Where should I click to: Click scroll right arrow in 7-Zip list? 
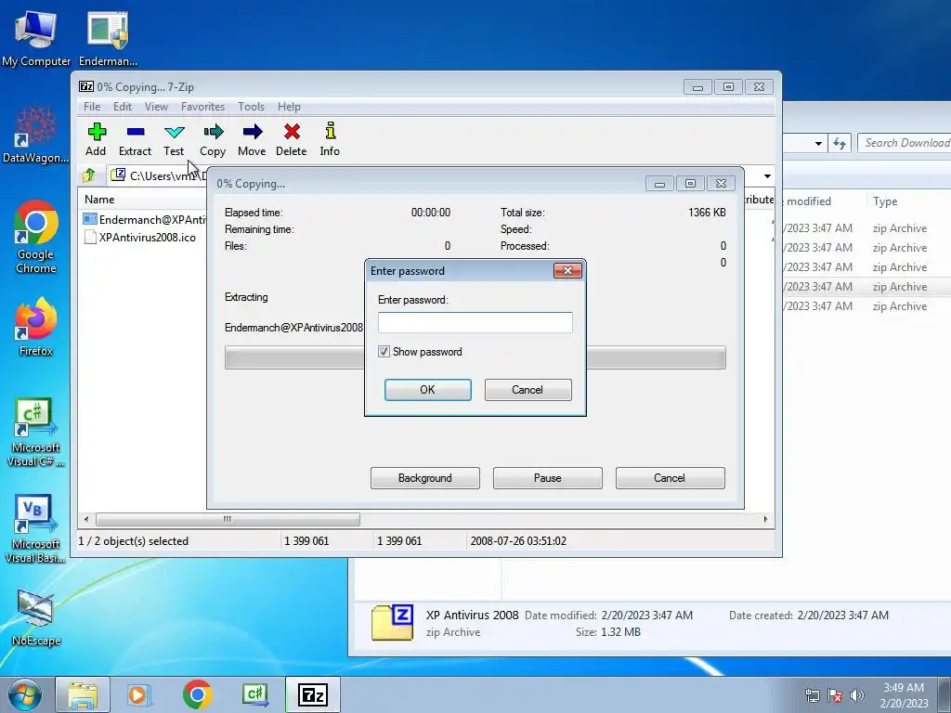[765, 520]
